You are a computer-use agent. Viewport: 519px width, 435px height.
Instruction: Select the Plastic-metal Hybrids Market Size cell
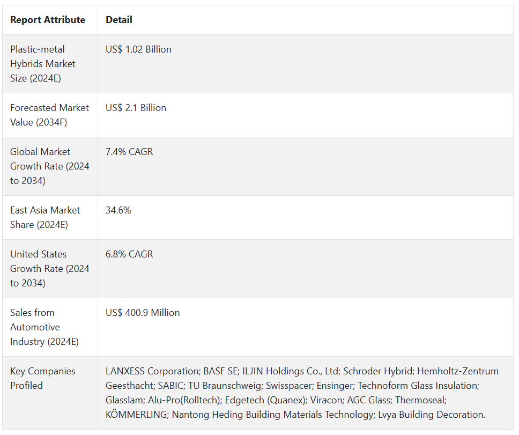point(43,64)
